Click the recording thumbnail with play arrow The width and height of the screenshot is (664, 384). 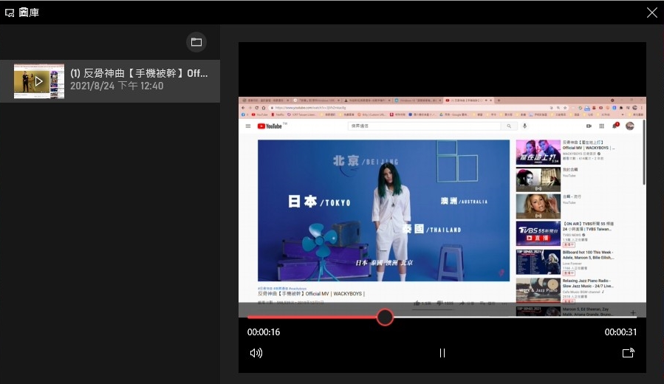pyautogui.click(x=39, y=81)
